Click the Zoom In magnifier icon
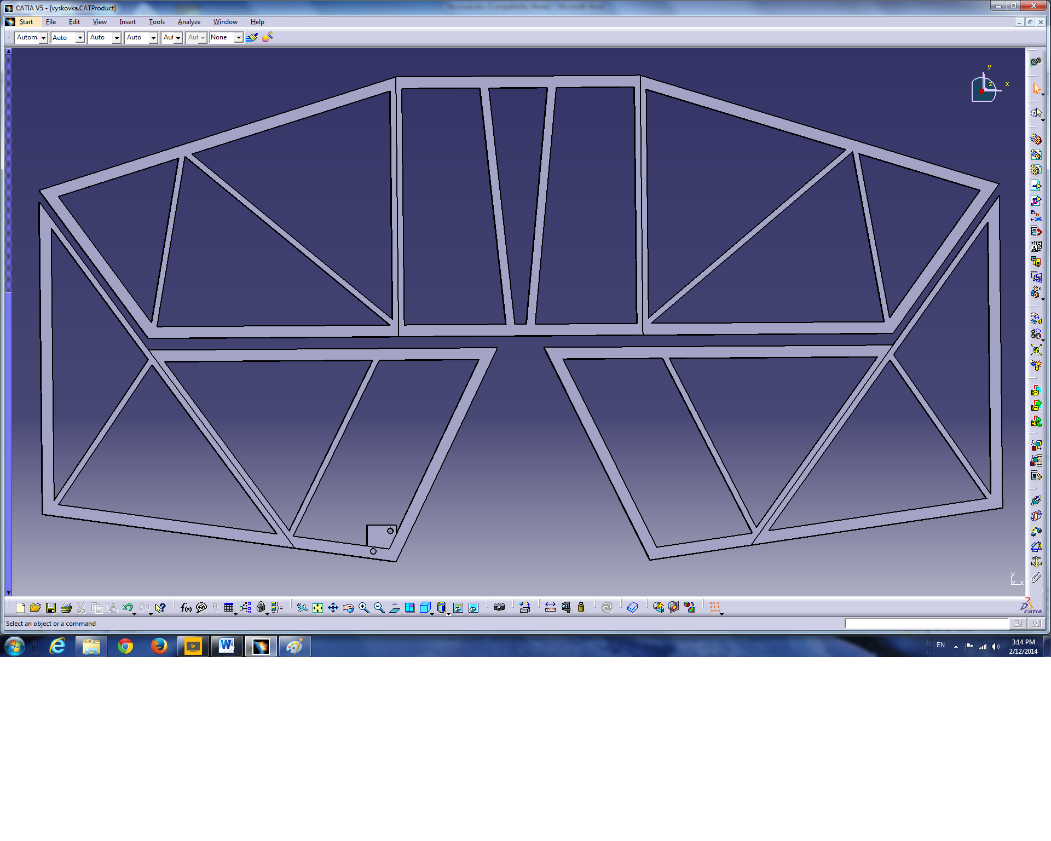Screen dimensions: 1051x841 (363, 608)
